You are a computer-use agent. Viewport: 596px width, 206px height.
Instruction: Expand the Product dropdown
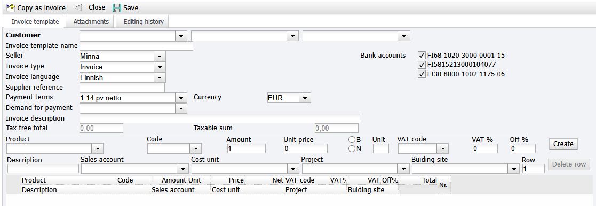(x=97, y=148)
